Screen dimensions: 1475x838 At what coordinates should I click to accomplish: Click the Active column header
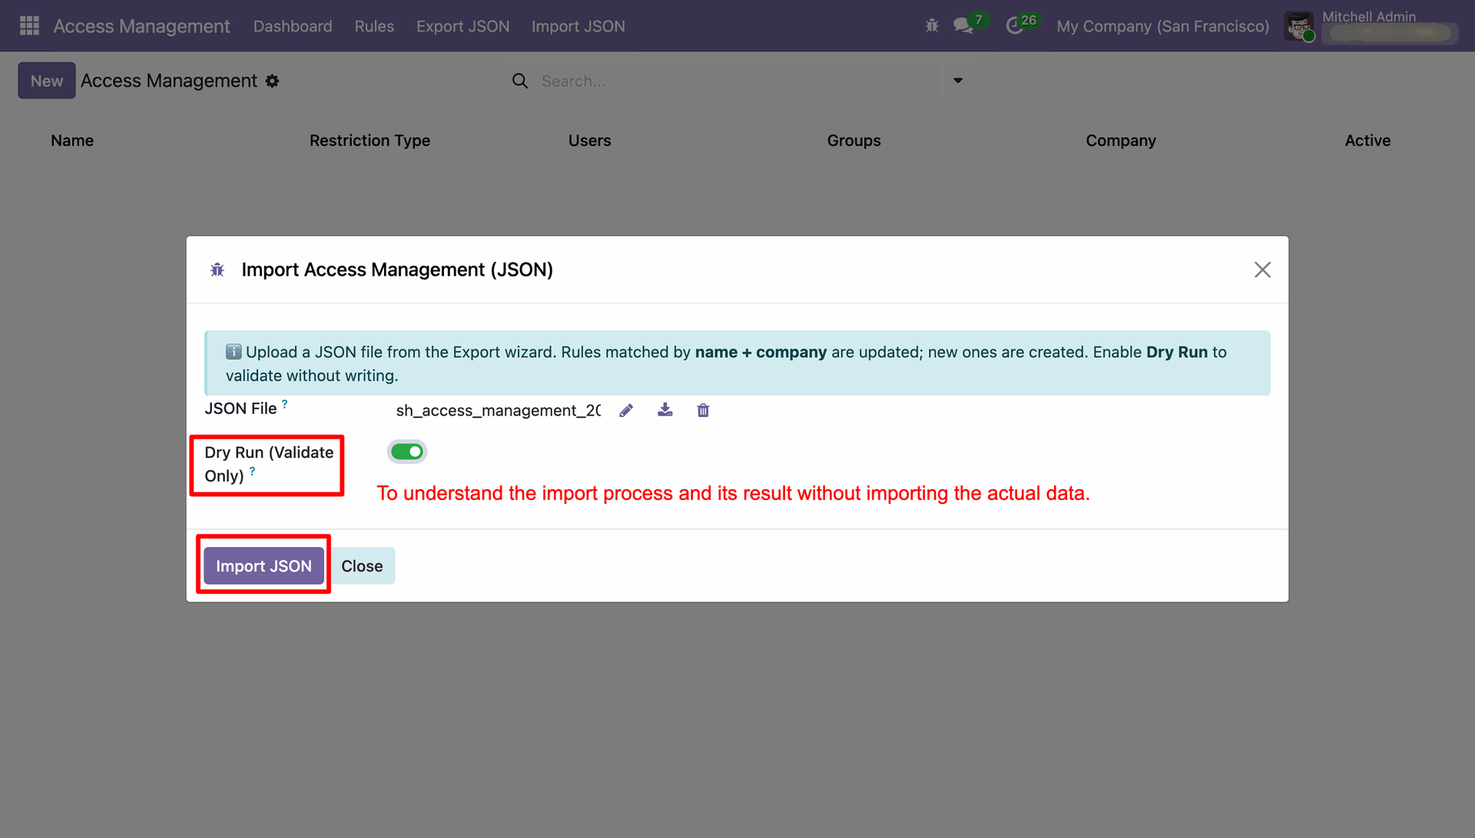pos(1367,141)
